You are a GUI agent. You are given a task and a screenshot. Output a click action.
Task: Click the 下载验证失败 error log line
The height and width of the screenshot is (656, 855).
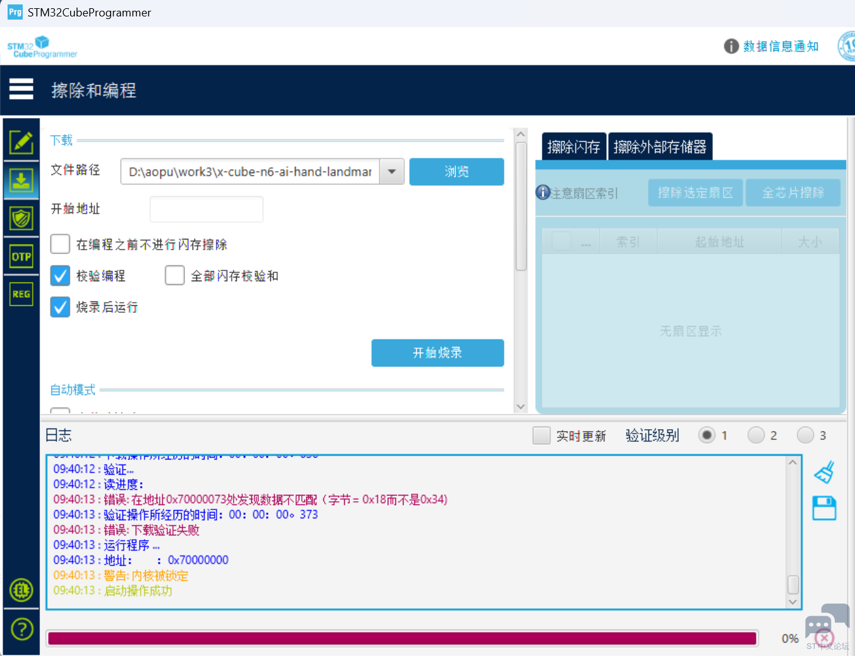(x=126, y=530)
